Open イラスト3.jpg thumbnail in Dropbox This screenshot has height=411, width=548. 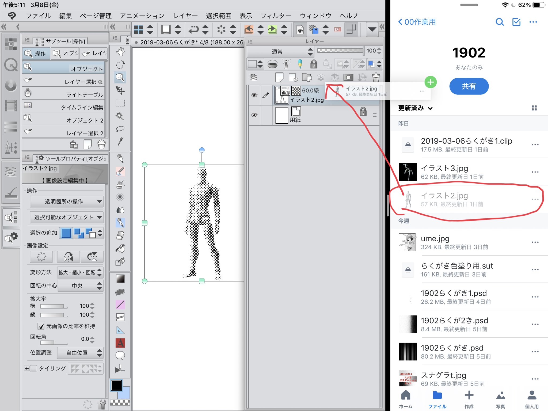tap(408, 172)
